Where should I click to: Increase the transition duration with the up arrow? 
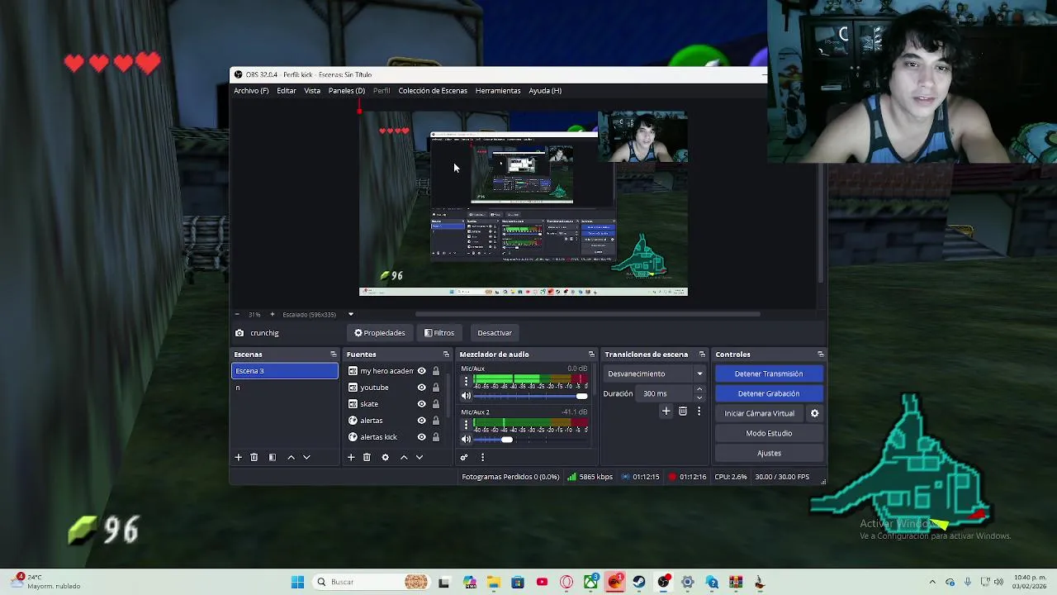click(x=699, y=389)
